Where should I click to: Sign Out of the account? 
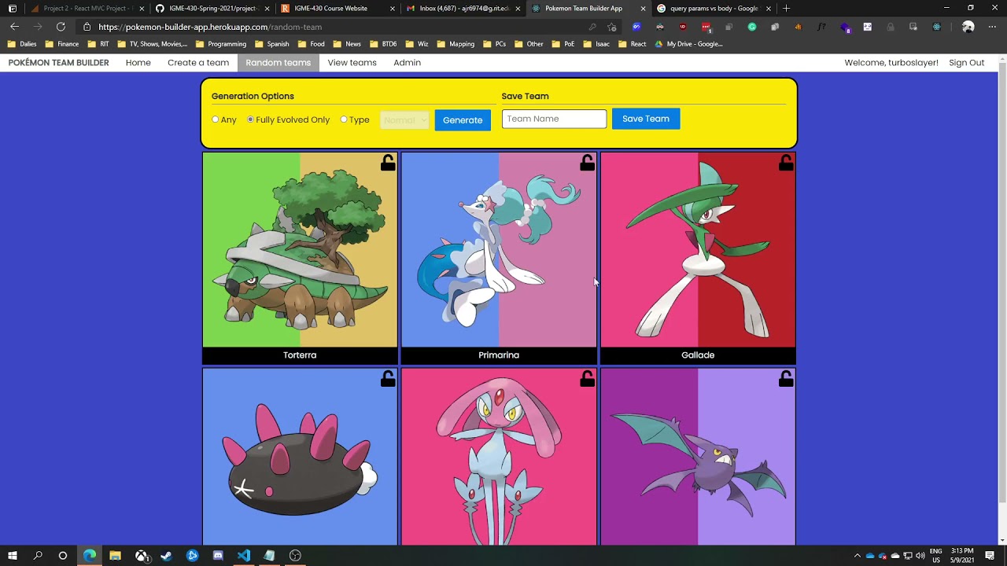(x=966, y=63)
